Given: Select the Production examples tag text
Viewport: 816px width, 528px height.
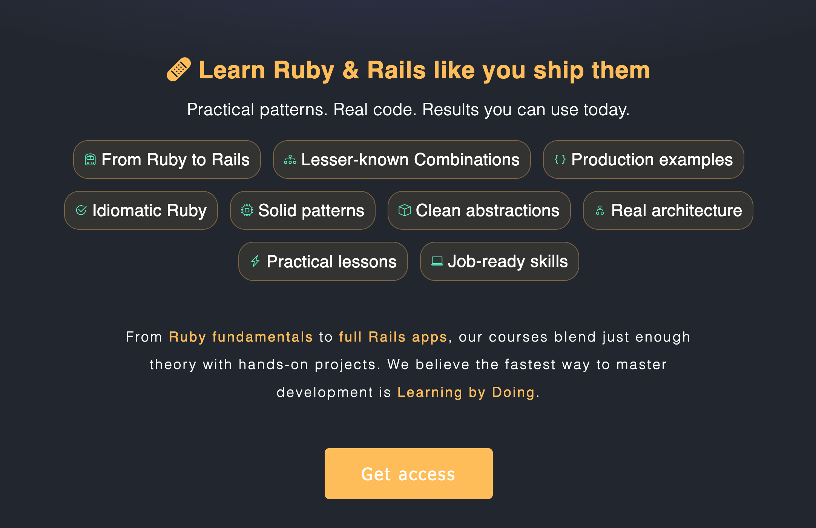Looking at the screenshot, I should [652, 160].
